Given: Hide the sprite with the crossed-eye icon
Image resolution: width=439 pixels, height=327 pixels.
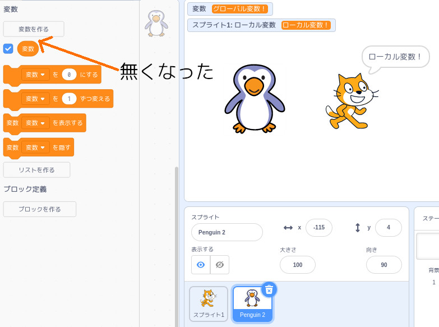Looking at the screenshot, I should click(x=220, y=265).
